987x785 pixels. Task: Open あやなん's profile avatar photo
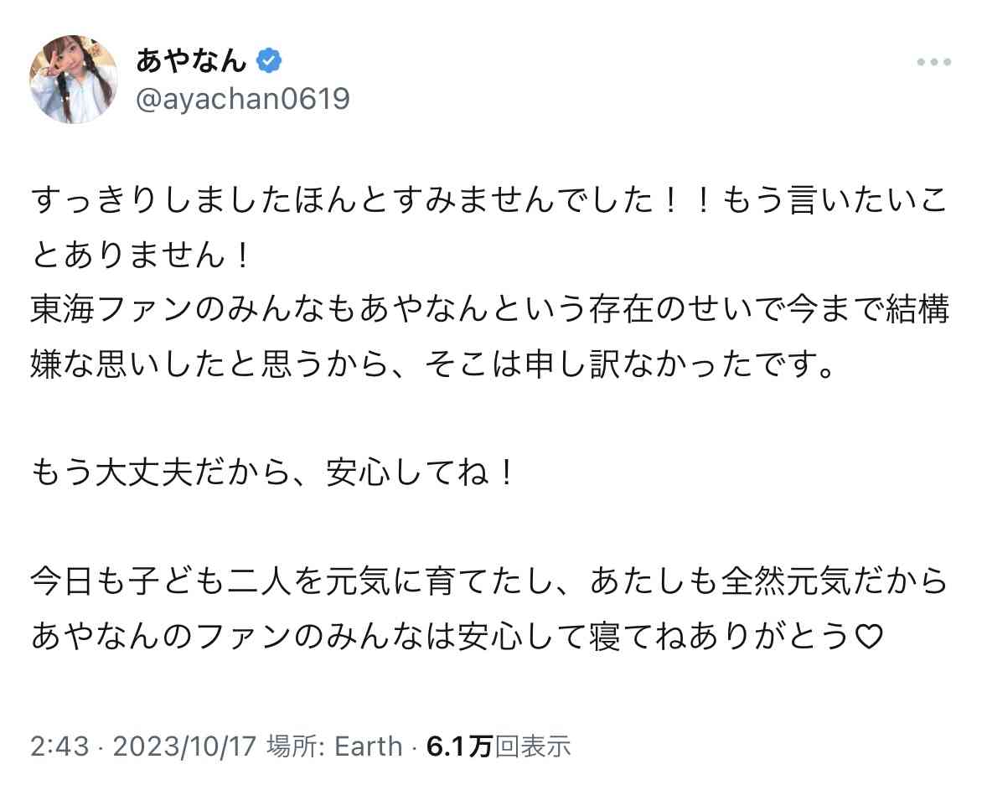74,80
